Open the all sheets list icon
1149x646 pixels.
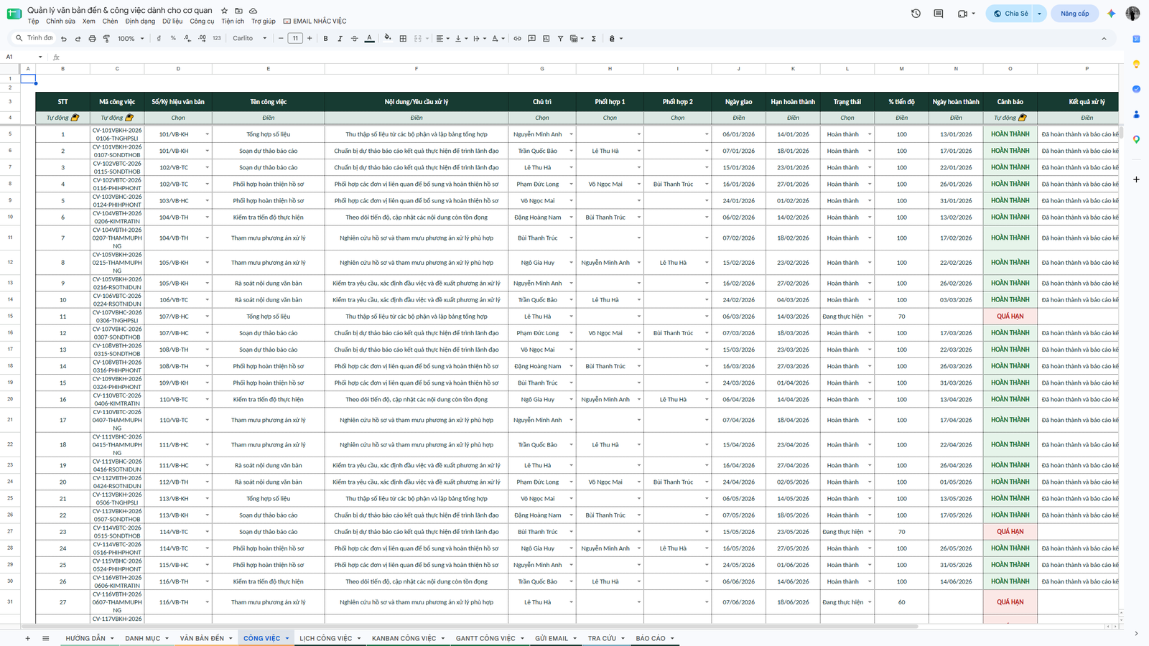point(45,638)
